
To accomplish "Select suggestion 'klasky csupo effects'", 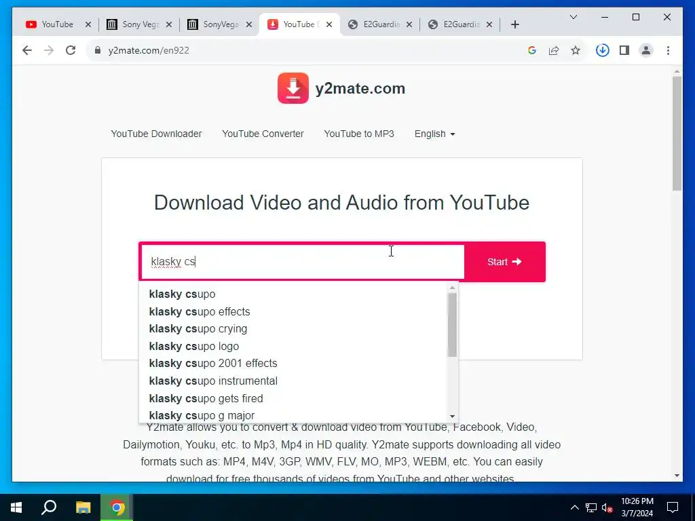I will click(x=293, y=312).
